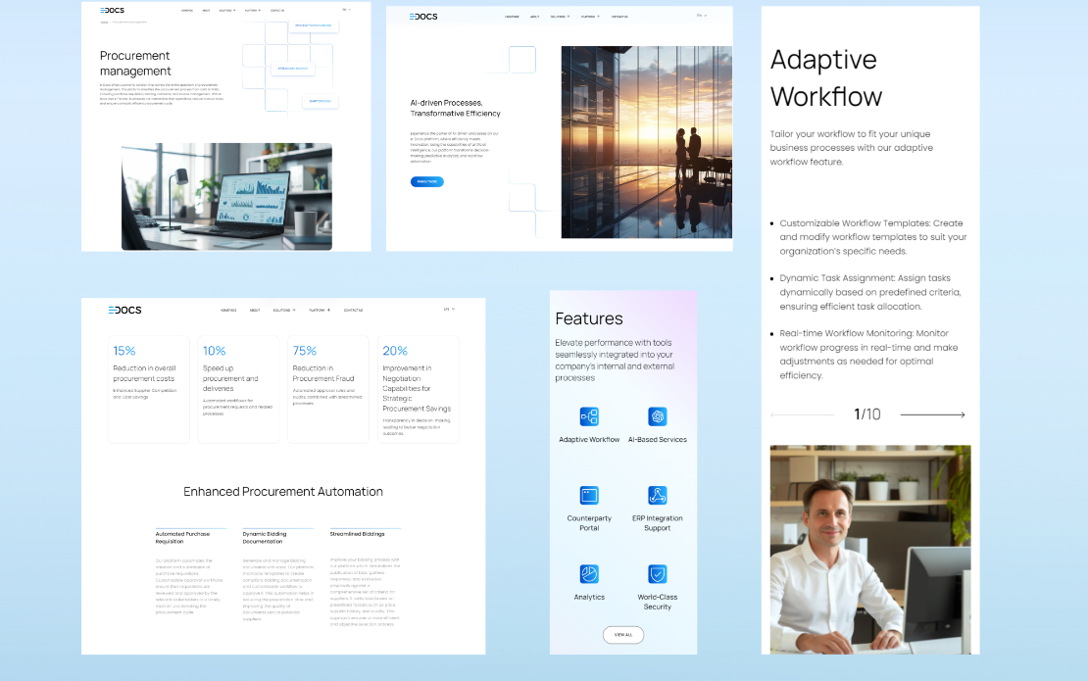Click the sunset skyscraper window photo
1088x681 pixels.
(647, 142)
